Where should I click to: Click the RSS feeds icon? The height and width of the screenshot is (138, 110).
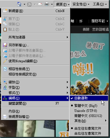pos(29,4)
